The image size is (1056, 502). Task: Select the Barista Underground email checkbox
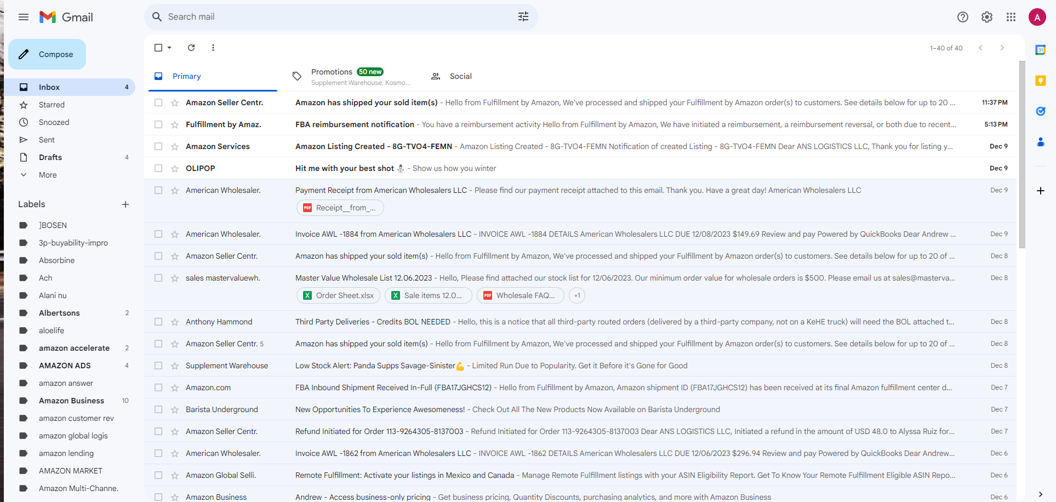[158, 409]
